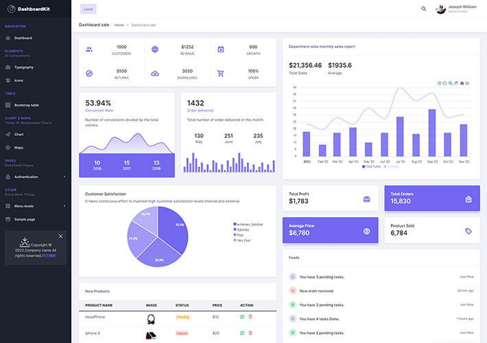Screen dimensions: 487x343
Task: Click the shopping cart order icon
Action: pos(221,73)
